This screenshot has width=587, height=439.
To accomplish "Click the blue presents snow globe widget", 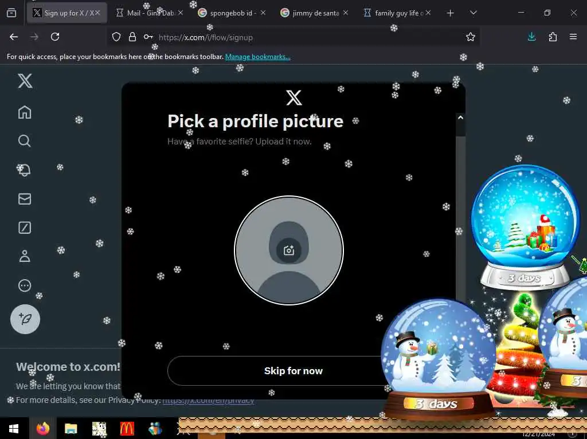I will (525, 227).
